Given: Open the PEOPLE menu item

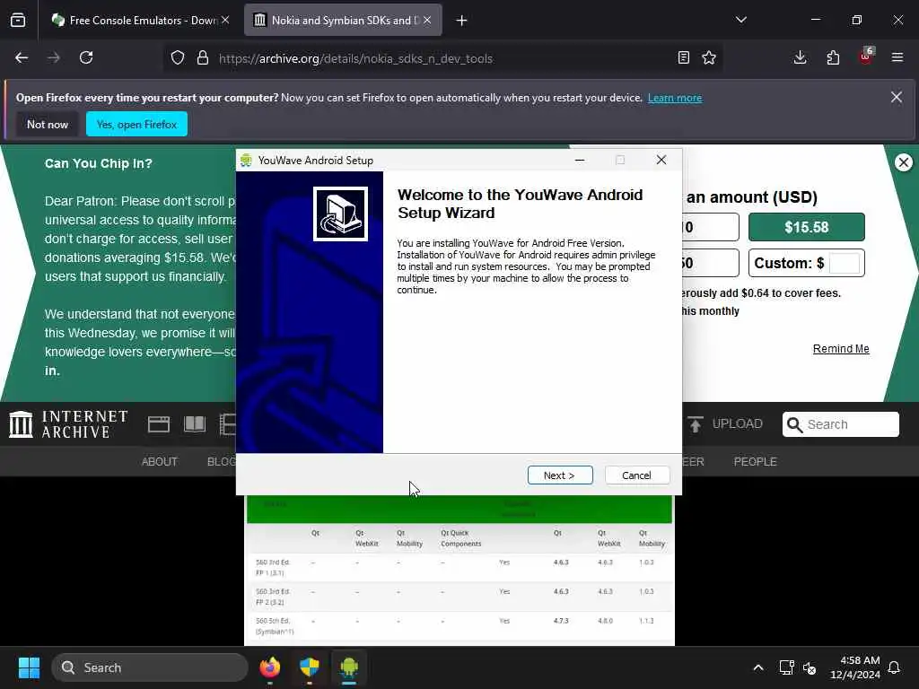Looking at the screenshot, I should click(755, 462).
